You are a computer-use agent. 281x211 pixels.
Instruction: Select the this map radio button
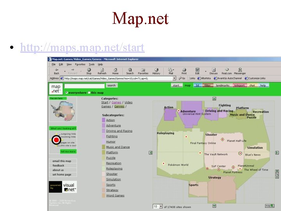click(x=89, y=93)
